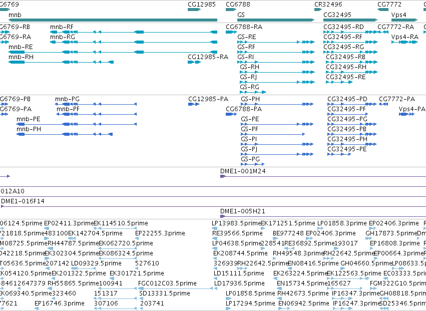The width and height of the screenshot is (426, 311).
Task: Select EST FGC012C03.5prime
Action: pos(175,288)
